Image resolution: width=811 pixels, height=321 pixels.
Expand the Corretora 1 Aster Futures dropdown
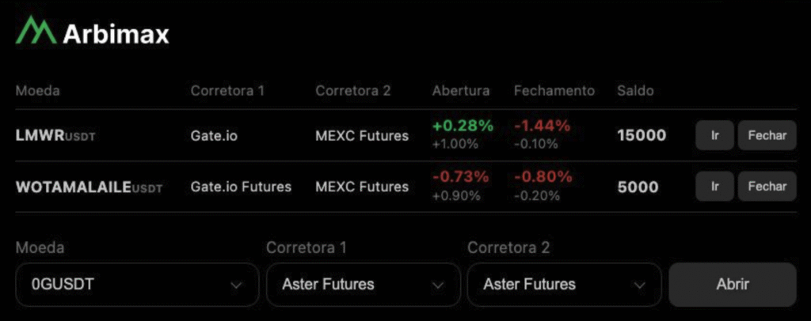coord(363,285)
